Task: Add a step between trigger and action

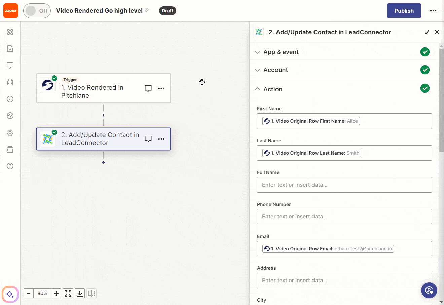Action: coord(103,115)
